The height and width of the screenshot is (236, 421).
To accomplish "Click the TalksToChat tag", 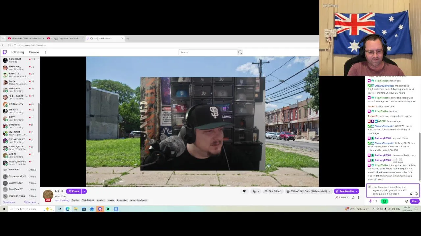I will [88, 200].
